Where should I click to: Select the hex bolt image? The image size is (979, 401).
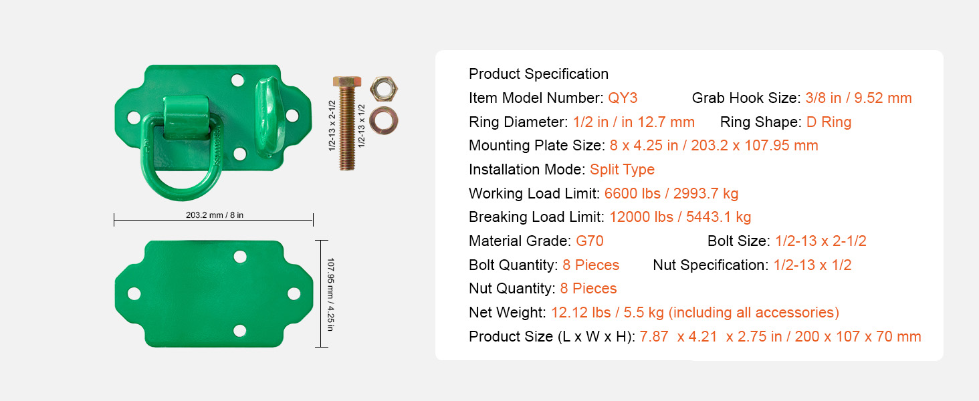[345, 124]
